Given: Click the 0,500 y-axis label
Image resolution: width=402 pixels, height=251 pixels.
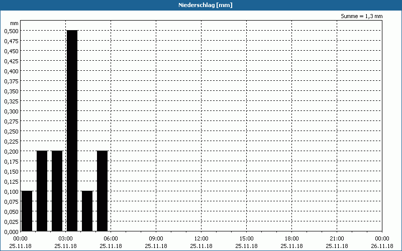Looking at the screenshot, I should click(11, 31).
